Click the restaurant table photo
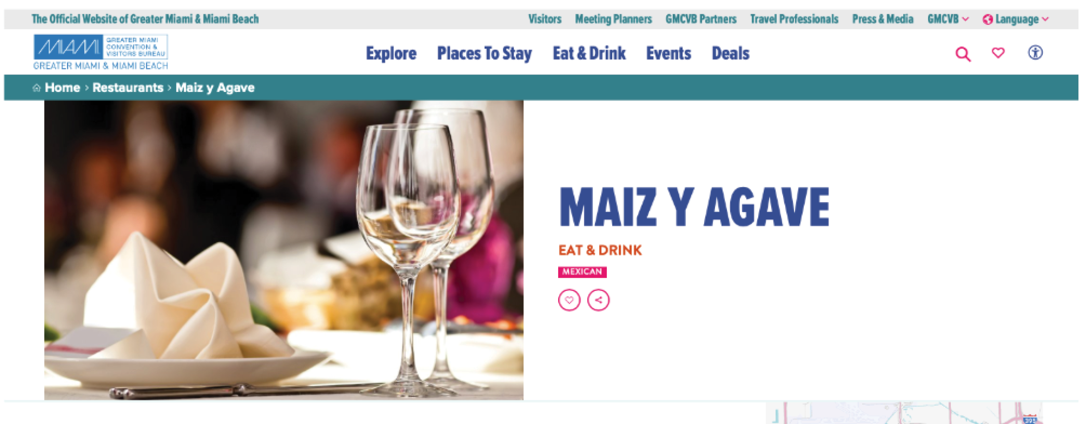This screenshot has height=424, width=1080. click(x=284, y=250)
